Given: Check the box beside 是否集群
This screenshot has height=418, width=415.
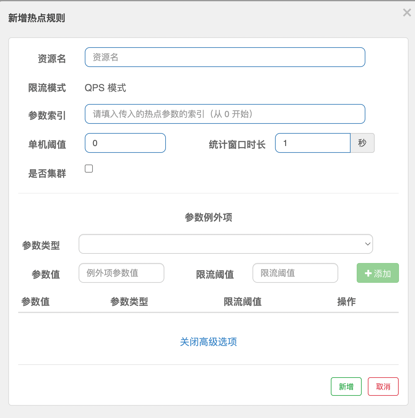Looking at the screenshot, I should (88, 168).
